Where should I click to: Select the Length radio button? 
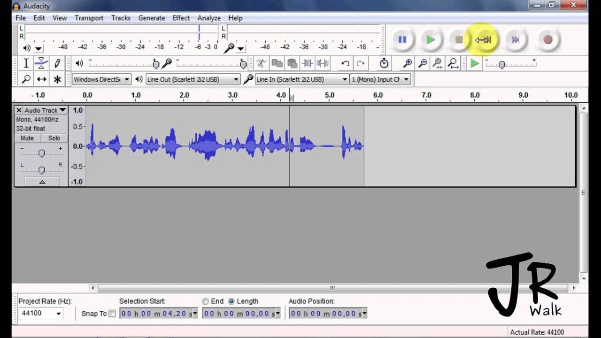pyautogui.click(x=231, y=301)
